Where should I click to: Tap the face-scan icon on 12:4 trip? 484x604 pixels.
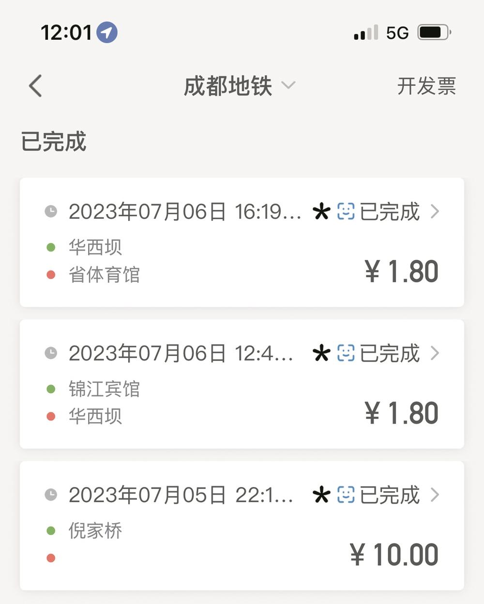click(346, 353)
